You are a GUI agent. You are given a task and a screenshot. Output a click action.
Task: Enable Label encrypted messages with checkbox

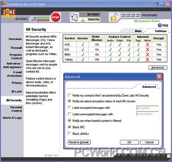tap(70, 108)
